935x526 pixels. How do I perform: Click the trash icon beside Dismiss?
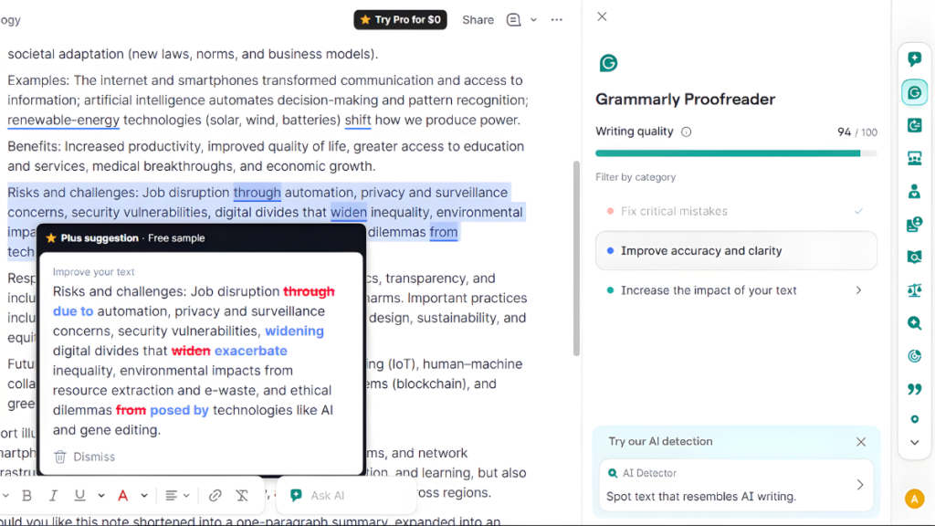pyautogui.click(x=59, y=457)
